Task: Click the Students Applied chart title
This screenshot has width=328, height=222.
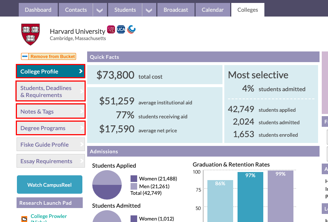Action: (114, 165)
